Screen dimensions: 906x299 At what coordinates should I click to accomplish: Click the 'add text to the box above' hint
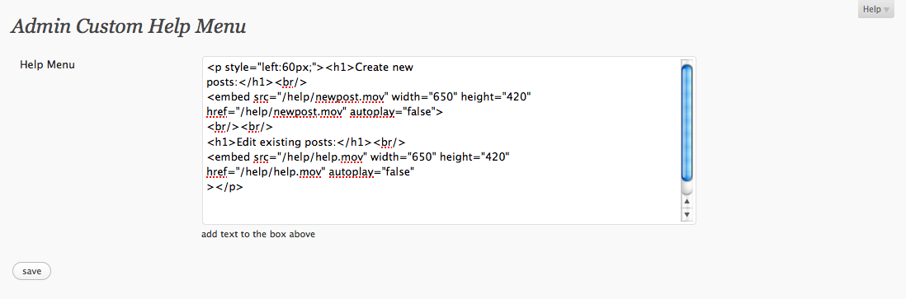(258, 235)
